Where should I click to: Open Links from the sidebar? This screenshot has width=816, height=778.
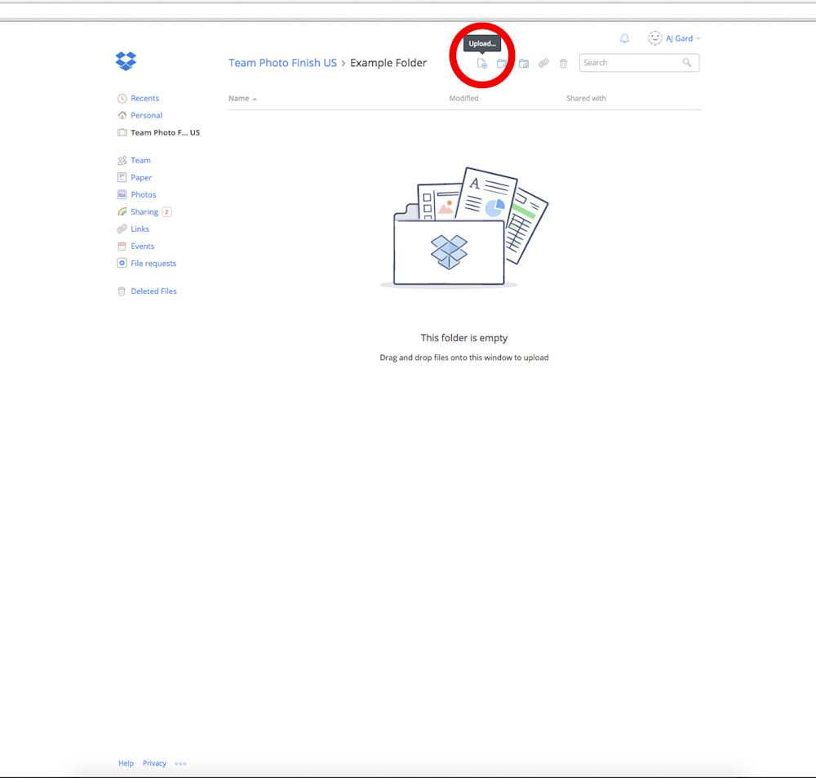pyautogui.click(x=133, y=229)
